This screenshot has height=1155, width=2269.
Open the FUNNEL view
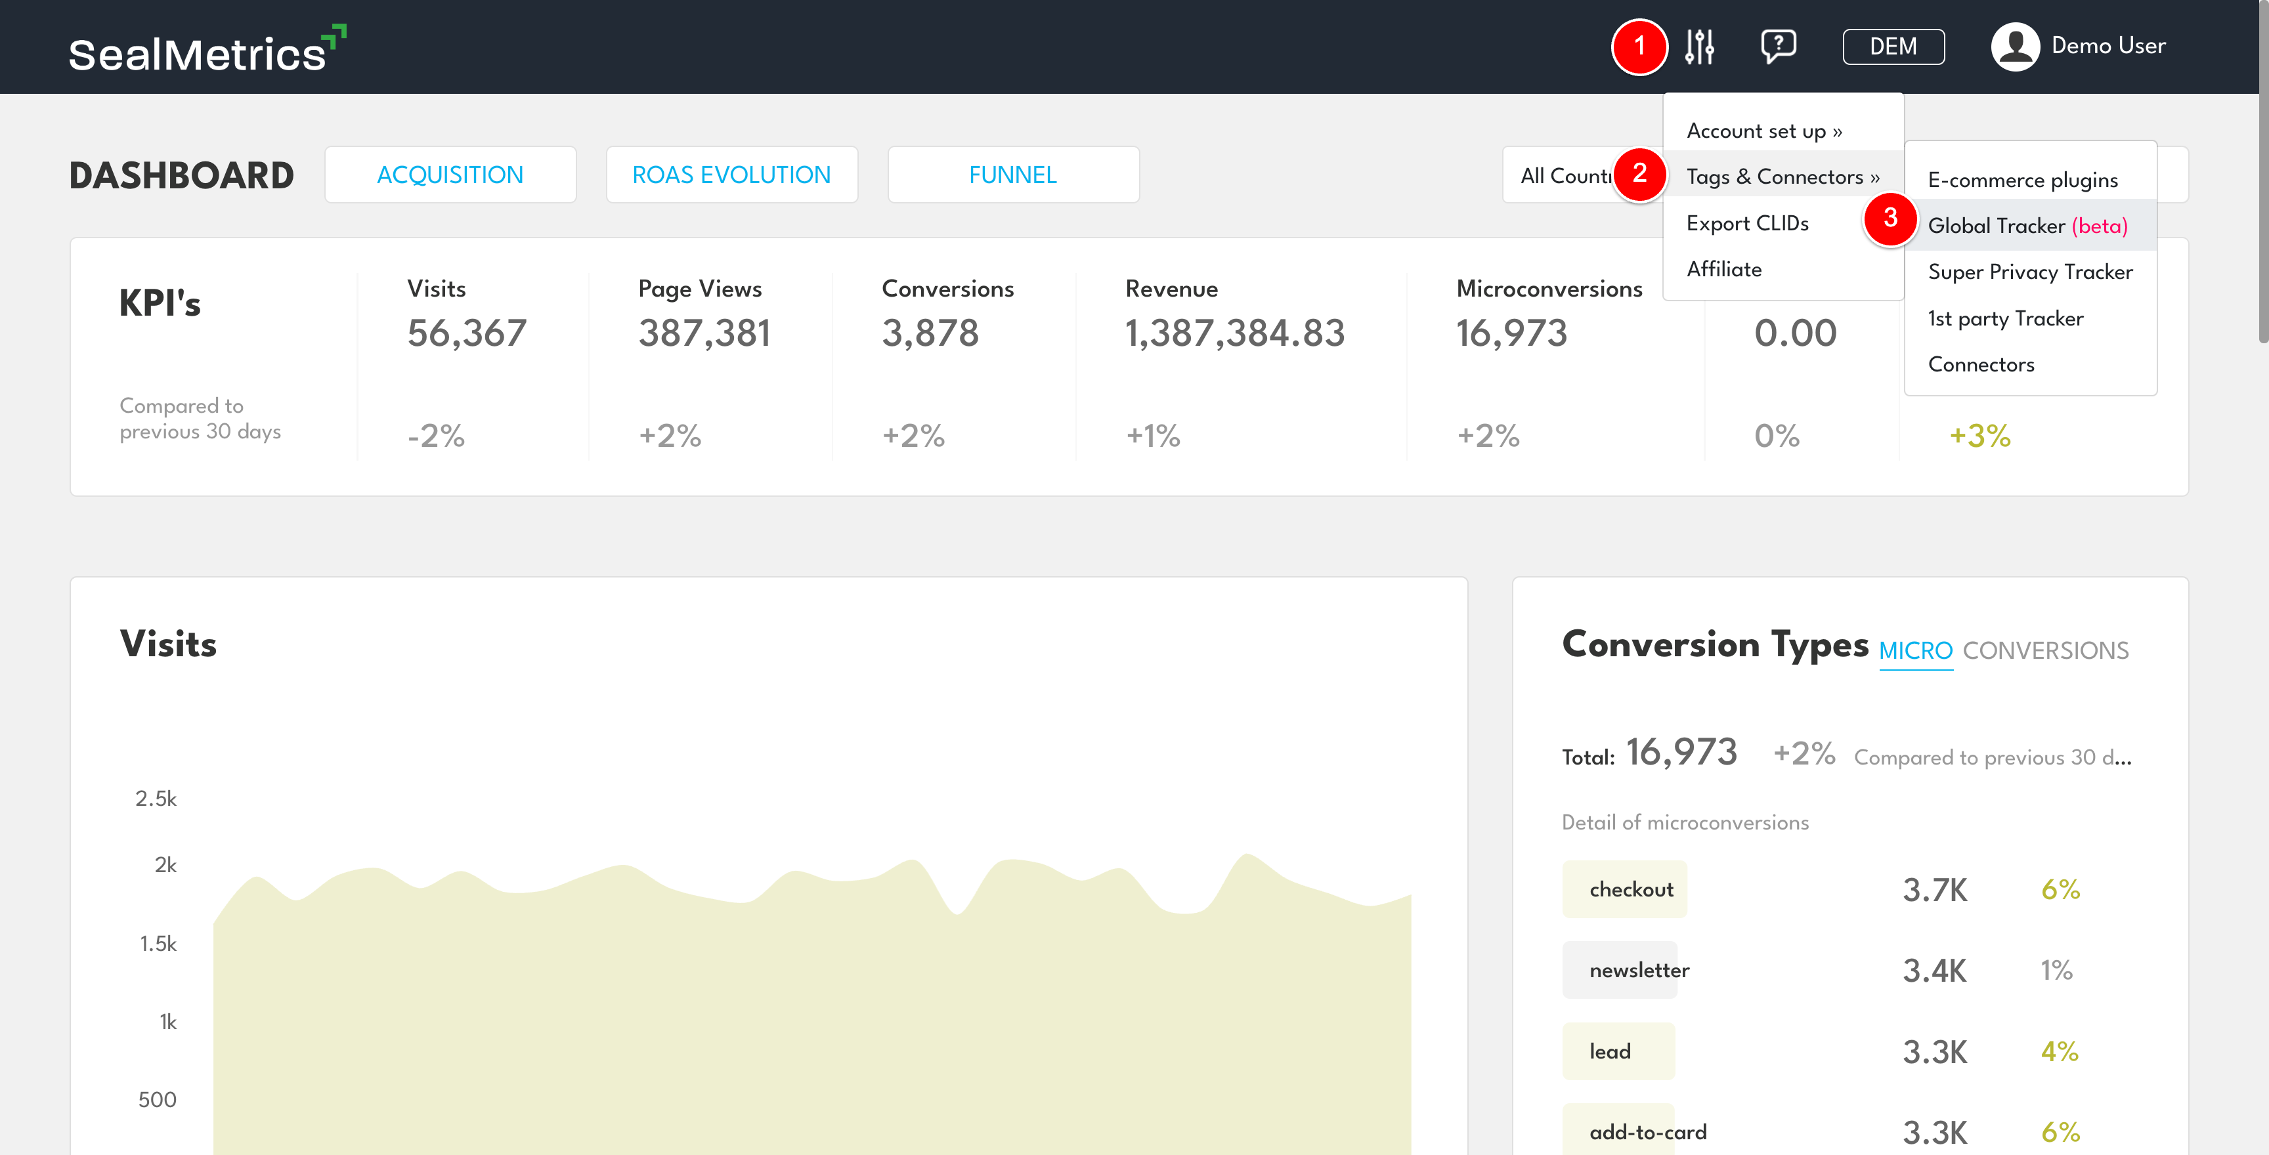point(1013,173)
